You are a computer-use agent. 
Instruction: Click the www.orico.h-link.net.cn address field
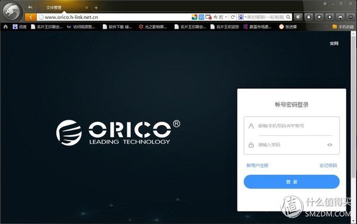click(114, 17)
